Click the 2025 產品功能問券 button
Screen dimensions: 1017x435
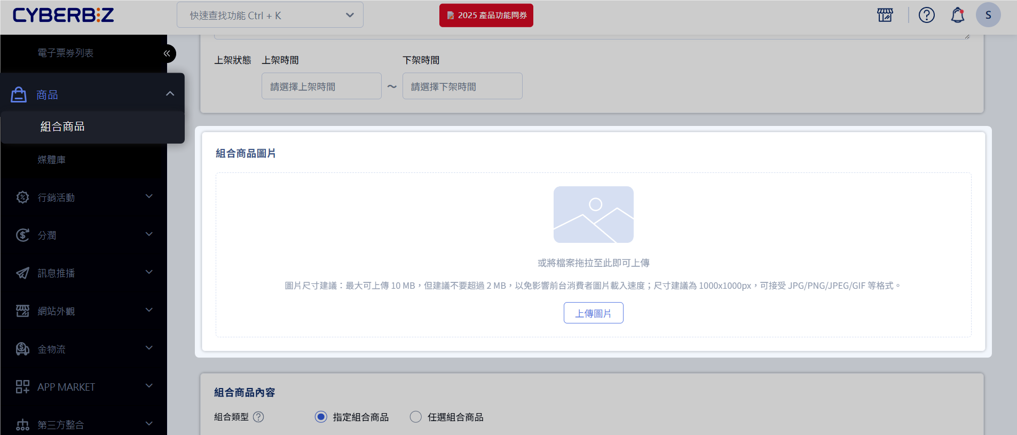[x=486, y=15]
